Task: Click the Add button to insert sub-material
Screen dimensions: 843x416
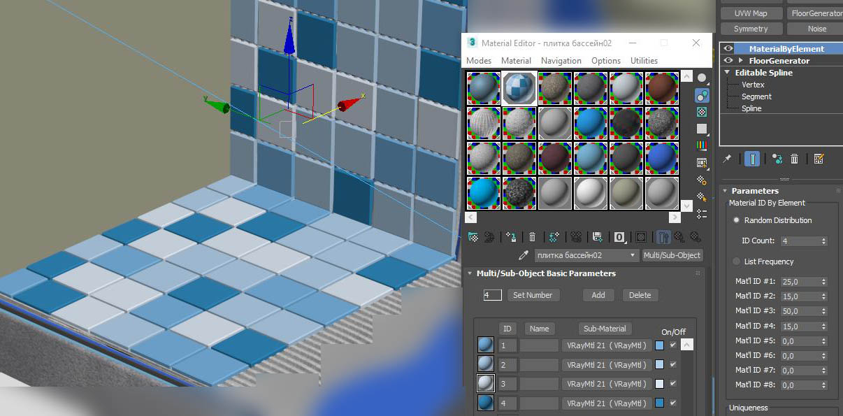Action: [598, 295]
